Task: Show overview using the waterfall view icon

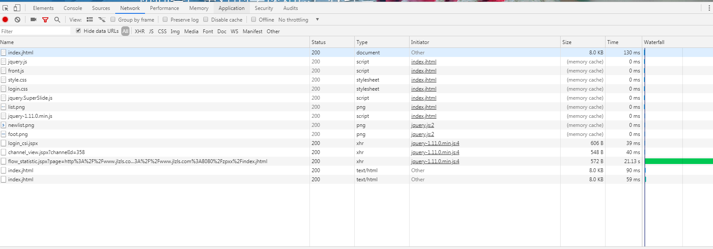Action: pos(102,20)
